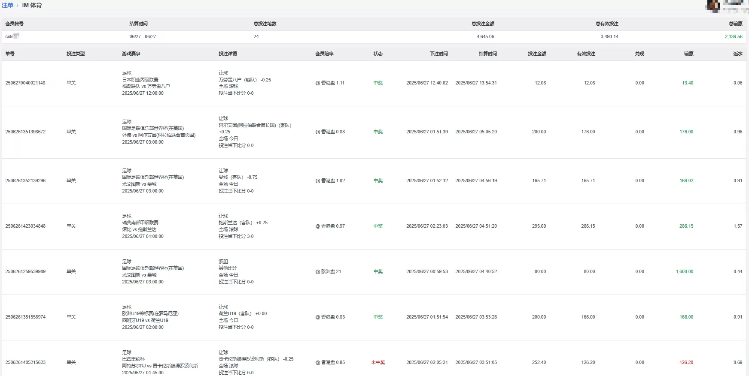Viewport: 749px width, 376px height.
Task: Click the win amount 1,600.00
Action: pos(685,271)
